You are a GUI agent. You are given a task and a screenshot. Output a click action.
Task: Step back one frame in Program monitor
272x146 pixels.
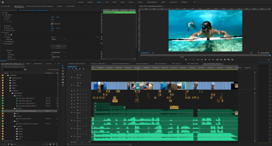pos(202,60)
